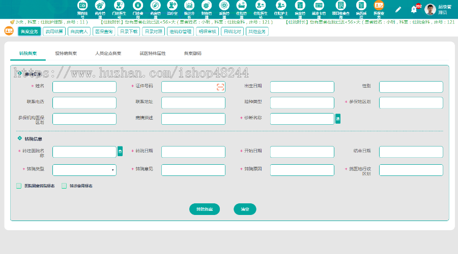Select the 目录下载 menu button

129,31
